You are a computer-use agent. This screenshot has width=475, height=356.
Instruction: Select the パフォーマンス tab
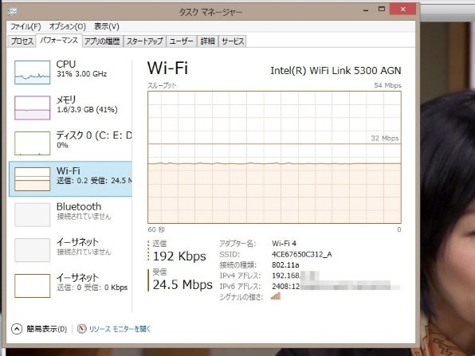click(x=59, y=41)
